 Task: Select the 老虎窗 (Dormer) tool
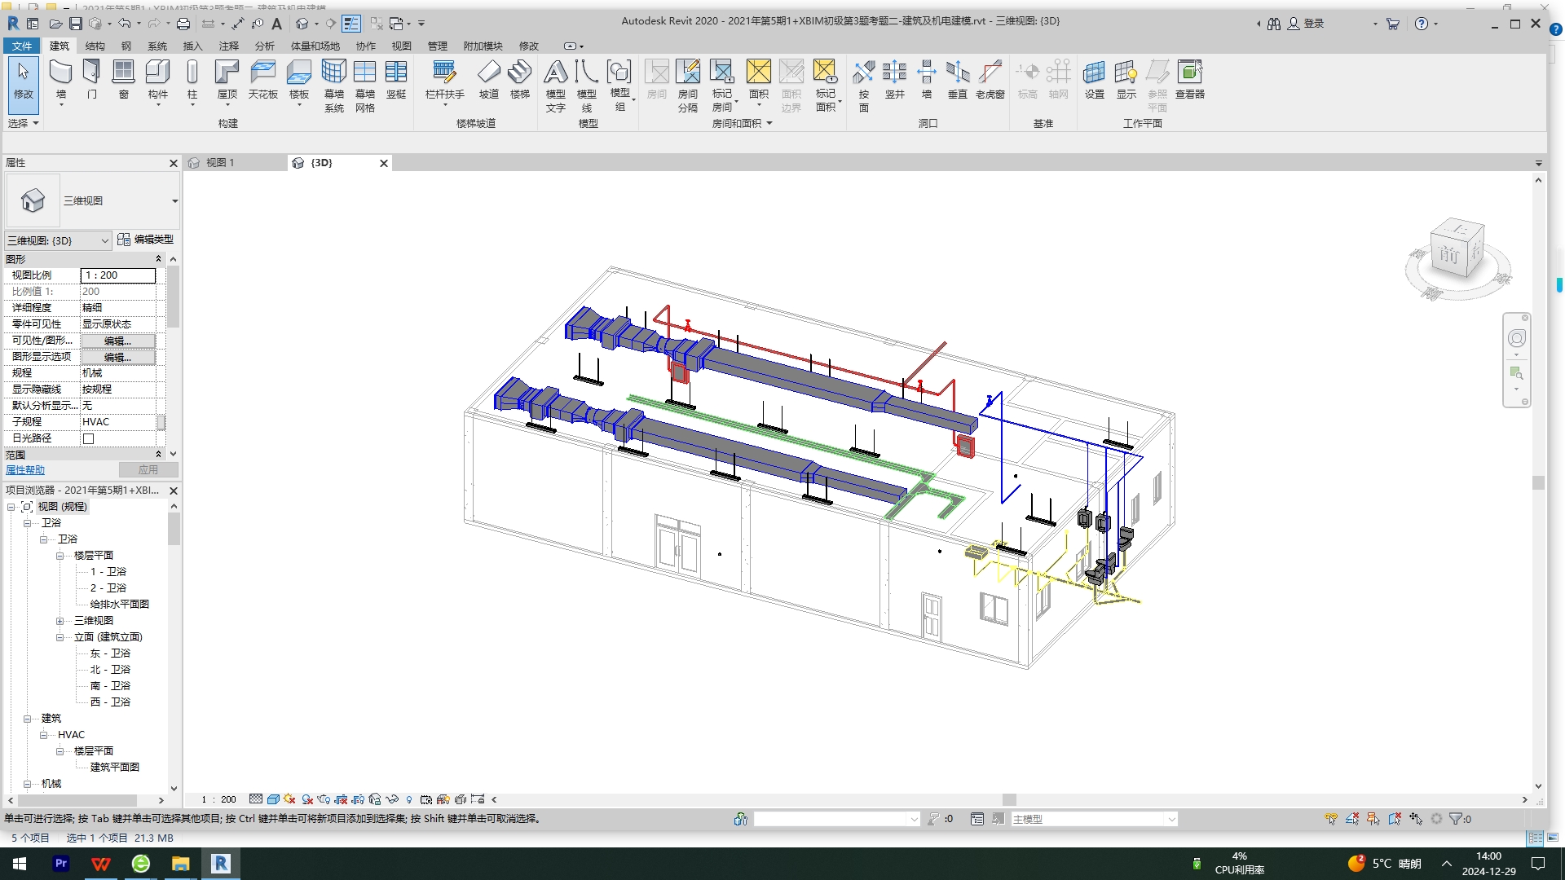(990, 80)
